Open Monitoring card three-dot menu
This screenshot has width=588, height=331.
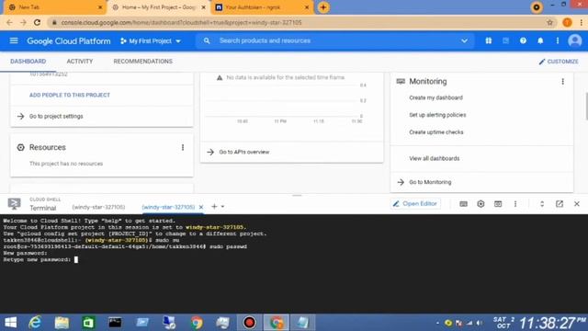point(562,82)
